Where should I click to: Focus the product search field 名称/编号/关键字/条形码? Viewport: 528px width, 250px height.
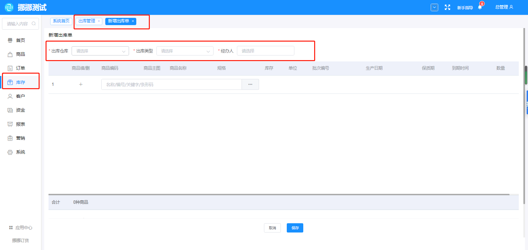coord(172,85)
